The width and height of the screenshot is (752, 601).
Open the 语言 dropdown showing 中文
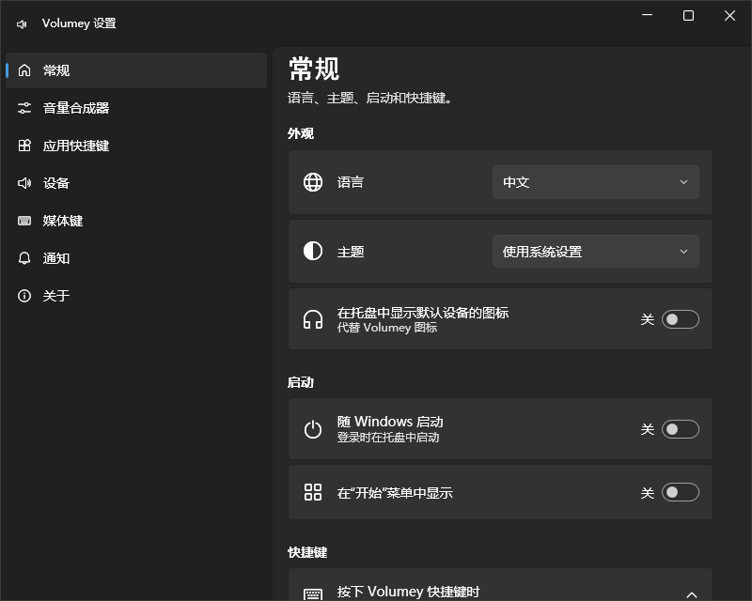596,182
